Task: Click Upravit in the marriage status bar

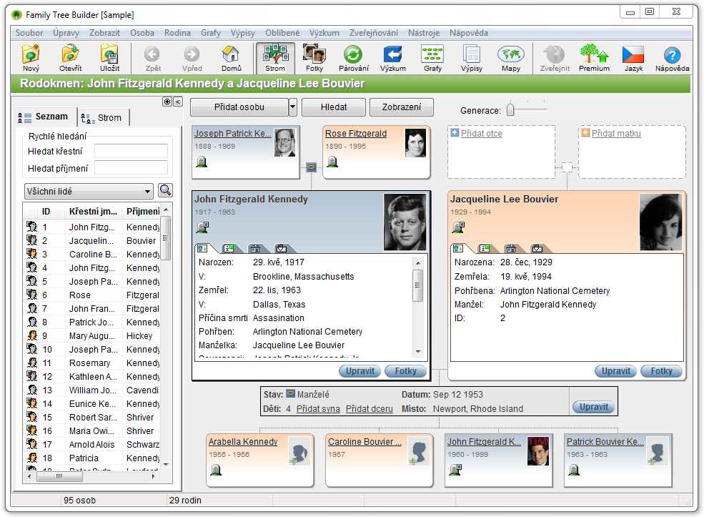Action: 593,407
